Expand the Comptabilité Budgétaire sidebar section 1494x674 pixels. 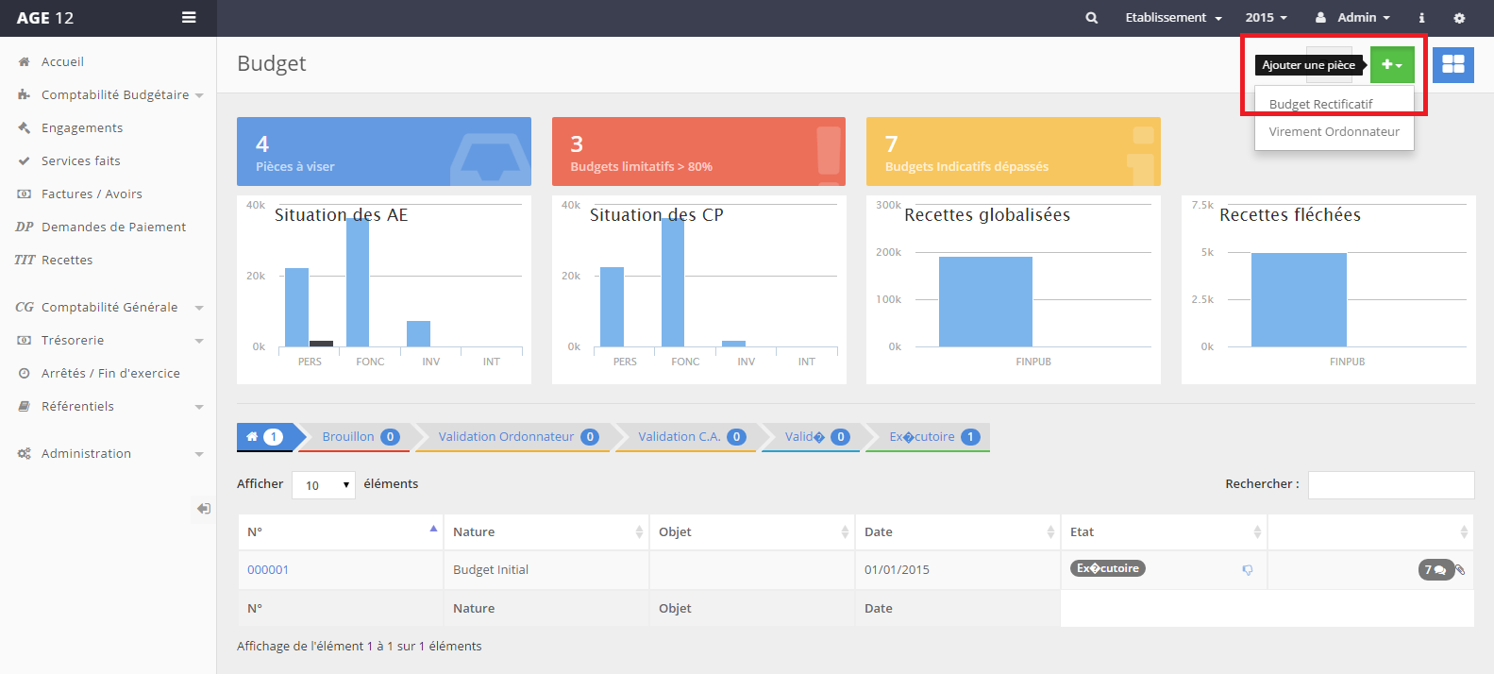115,94
